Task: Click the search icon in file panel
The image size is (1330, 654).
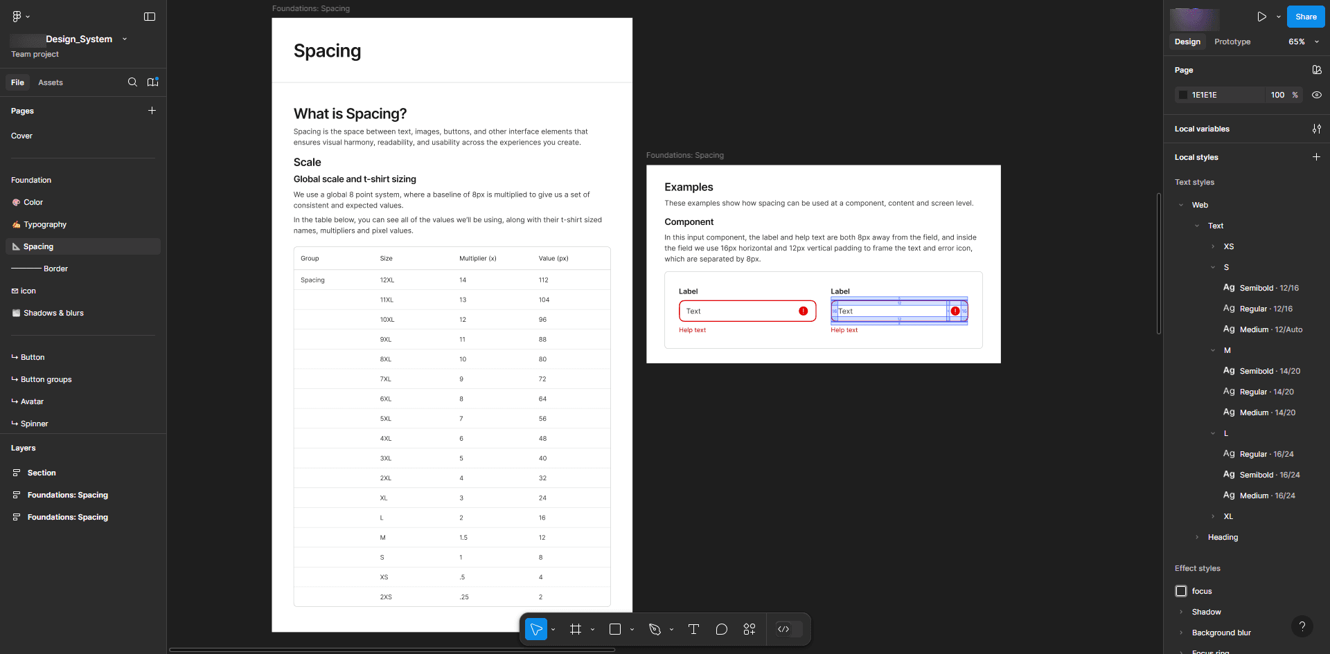Action: pos(132,82)
